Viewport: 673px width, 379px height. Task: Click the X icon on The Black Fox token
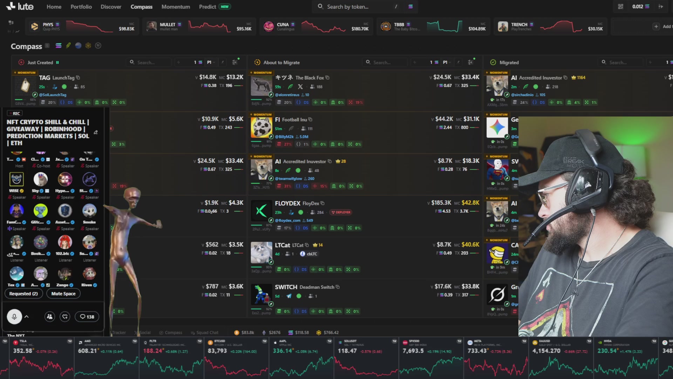300,87
